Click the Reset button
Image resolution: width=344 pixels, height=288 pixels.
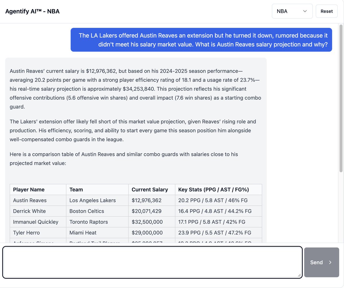point(327,11)
